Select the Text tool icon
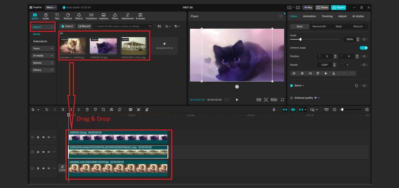The width and height of the screenshot is (399, 188). point(57,16)
